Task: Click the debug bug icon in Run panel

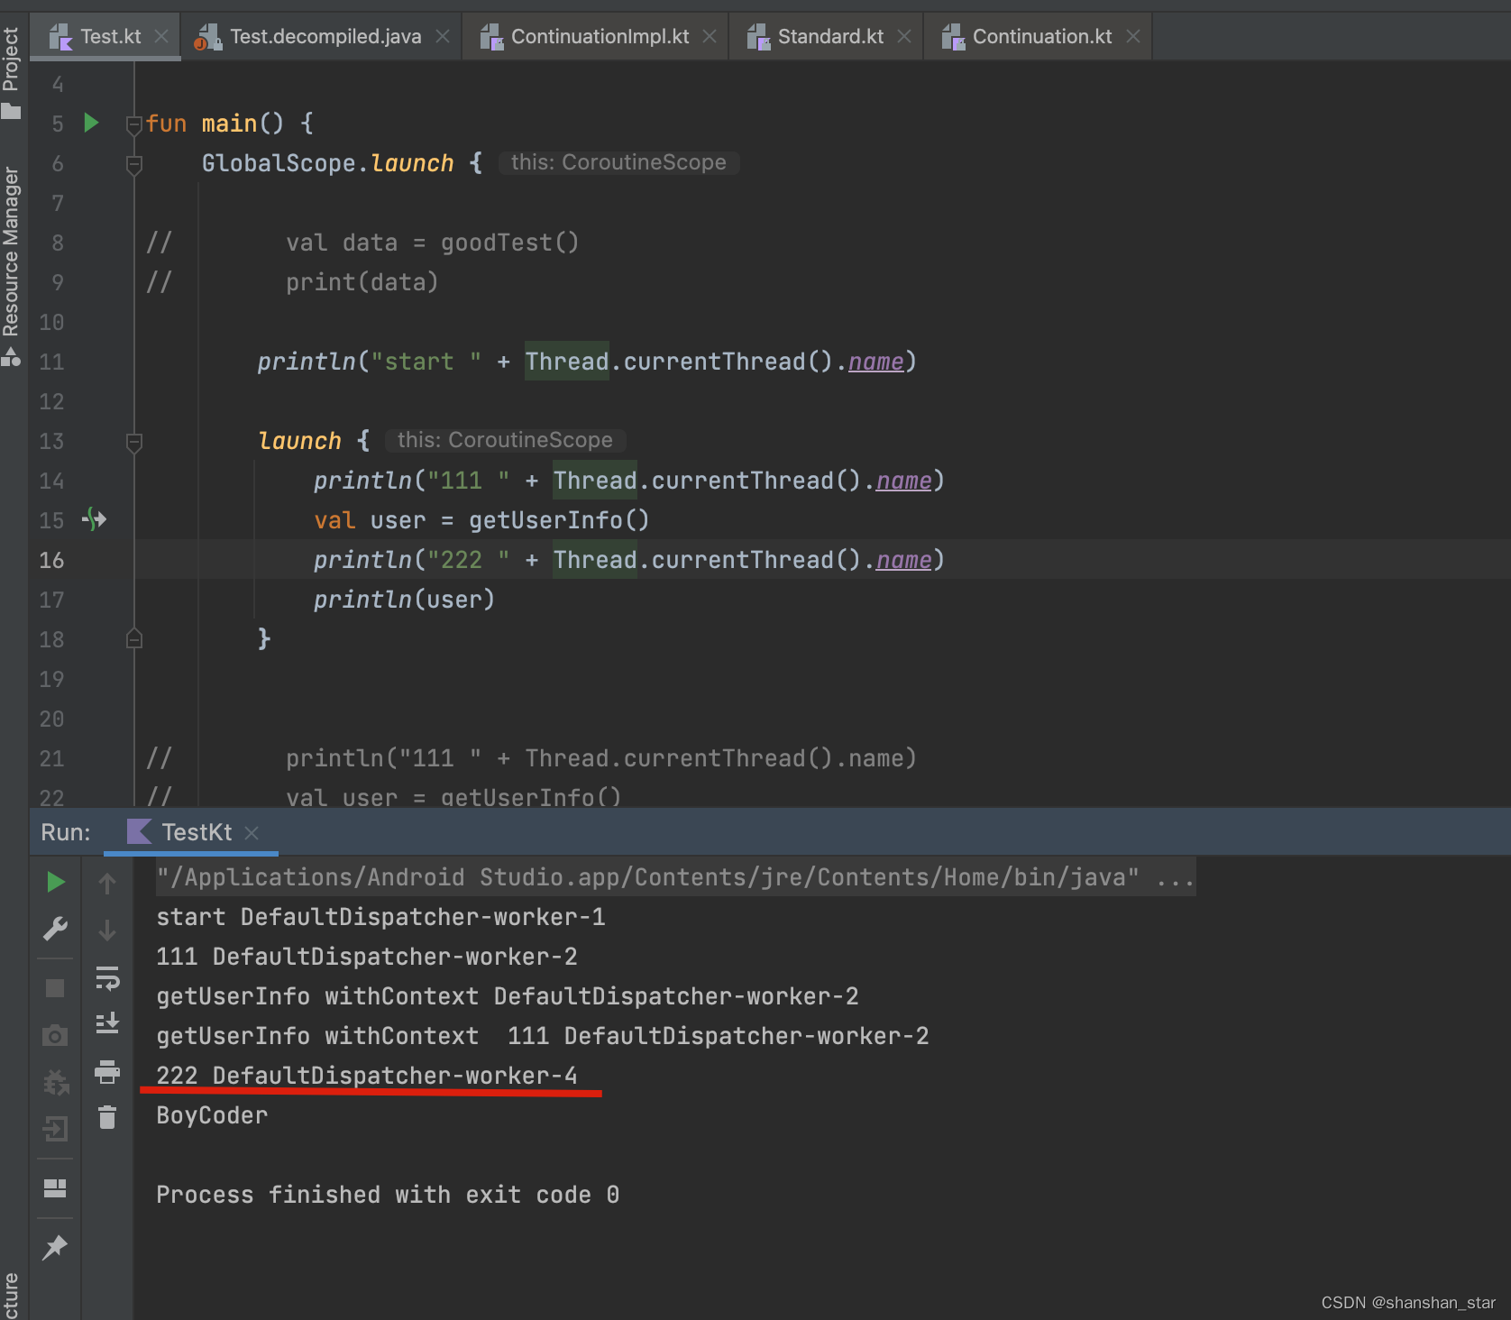Action: point(55,1082)
